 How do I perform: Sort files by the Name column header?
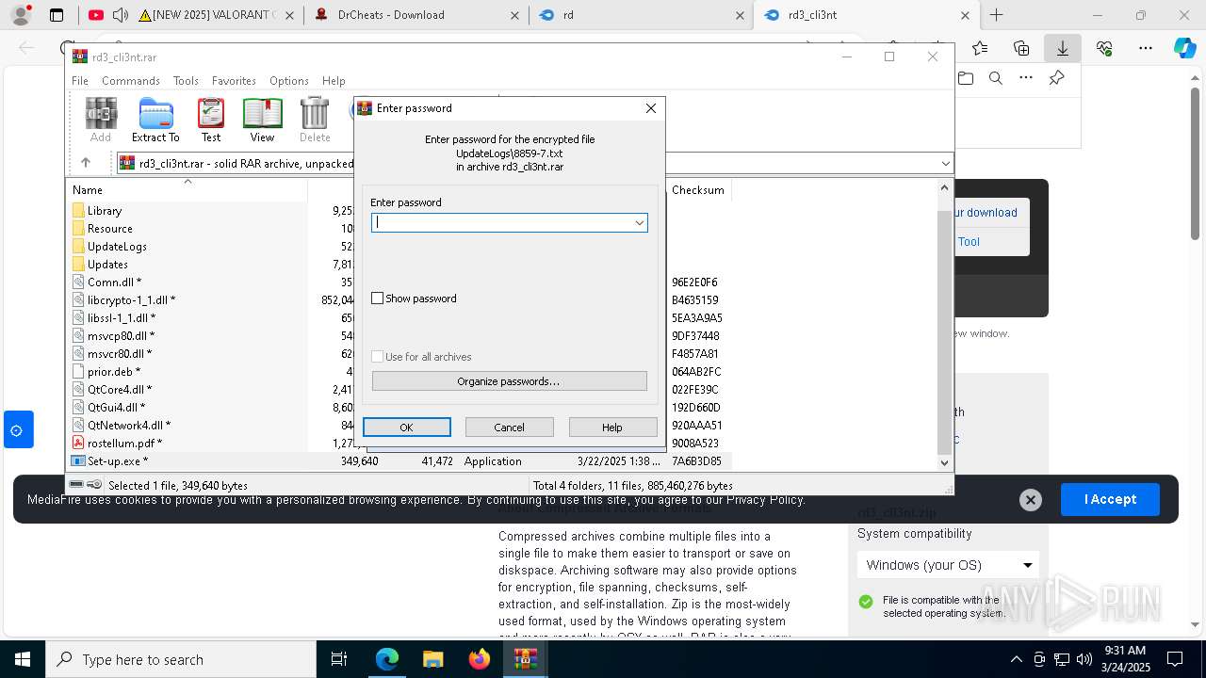tap(188, 189)
